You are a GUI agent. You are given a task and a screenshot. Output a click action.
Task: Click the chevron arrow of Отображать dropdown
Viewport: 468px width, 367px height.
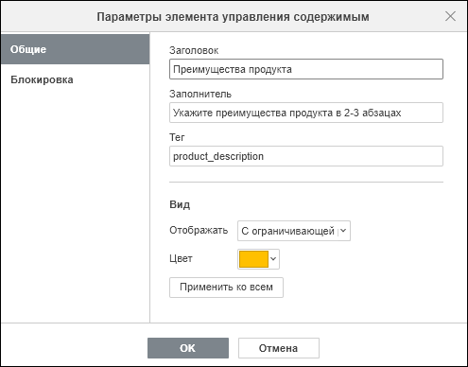(343, 231)
